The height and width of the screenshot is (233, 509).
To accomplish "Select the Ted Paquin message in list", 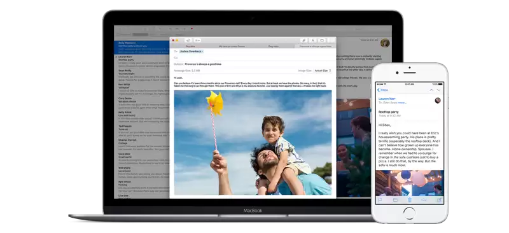I will click(141, 131).
